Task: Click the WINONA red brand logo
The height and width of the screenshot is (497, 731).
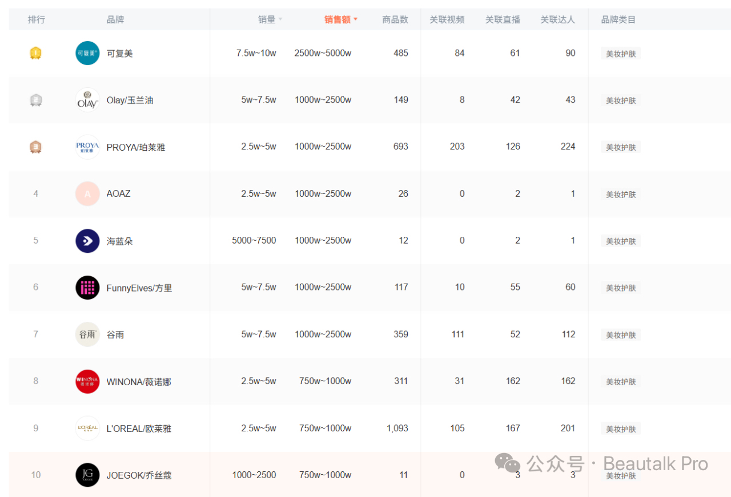Action: [87, 381]
